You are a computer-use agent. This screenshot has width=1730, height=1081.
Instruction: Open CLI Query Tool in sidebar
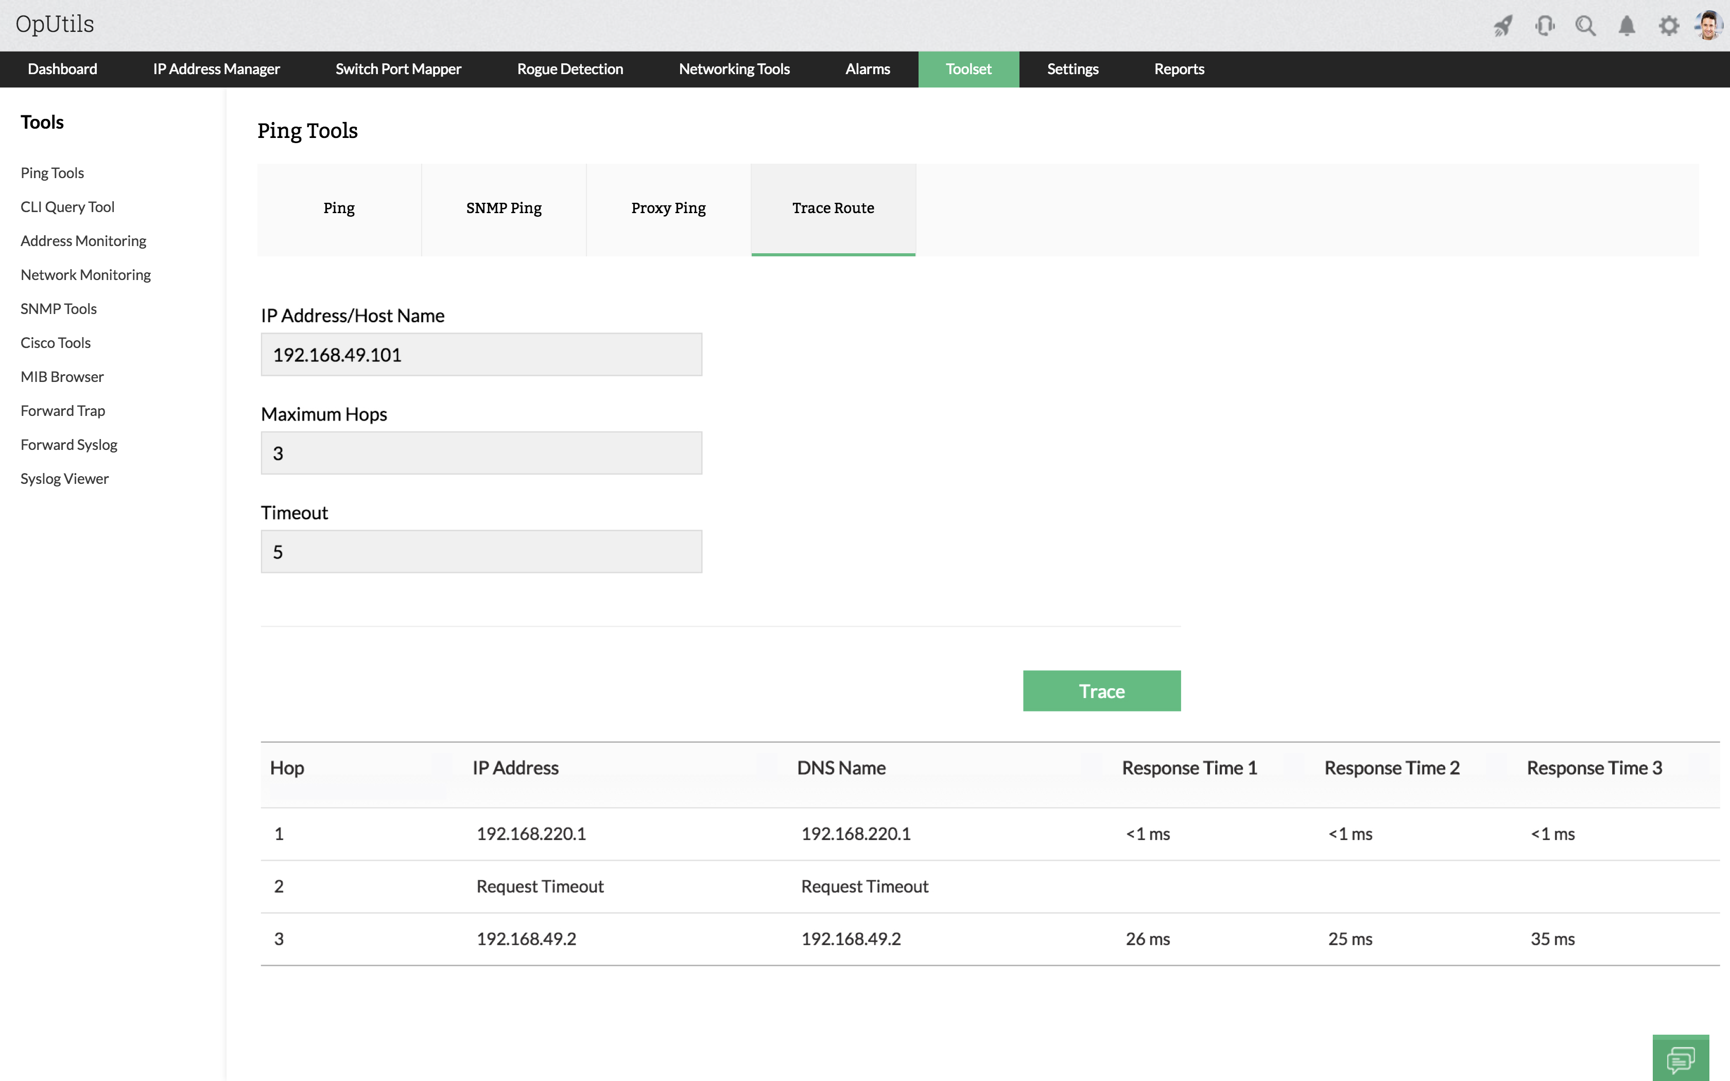click(x=67, y=207)
